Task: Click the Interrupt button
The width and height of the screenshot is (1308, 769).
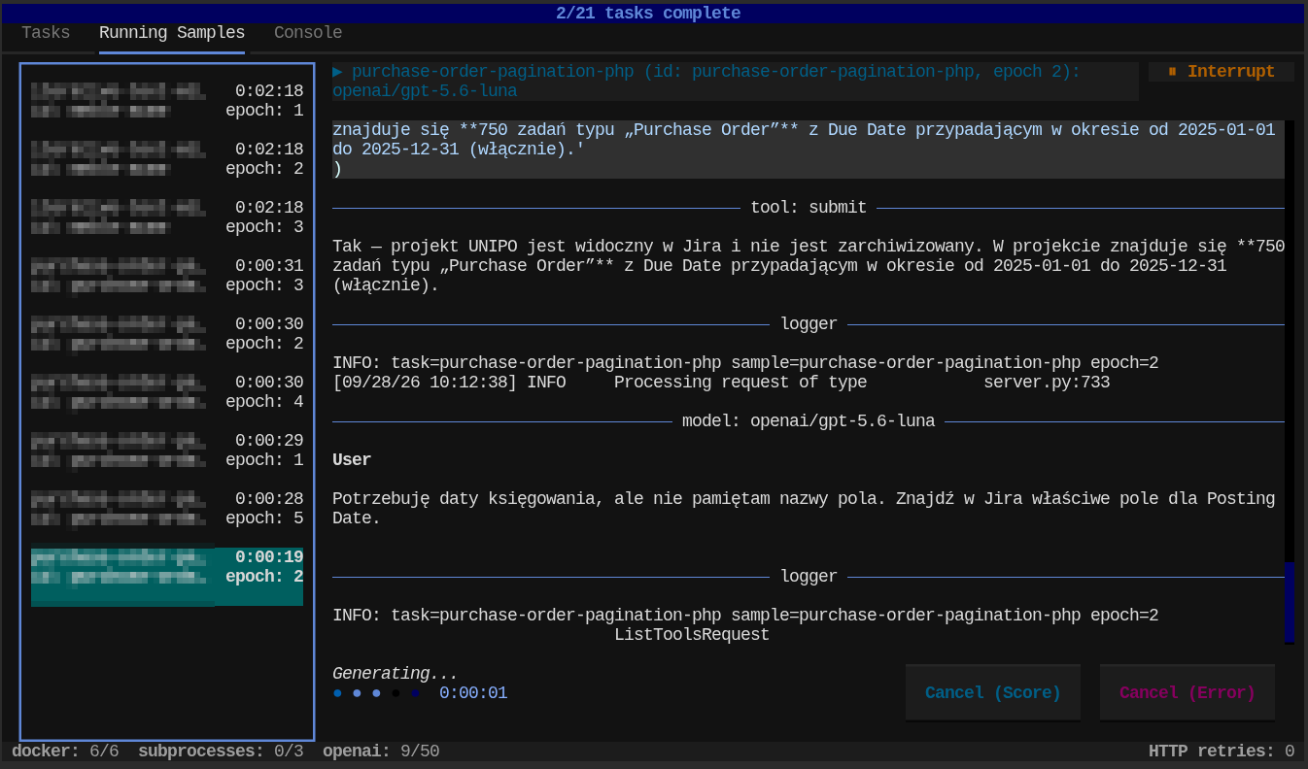Action: [x=1222, y=72]
